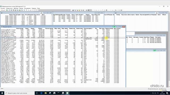Open the Windows Start menu
Image resolution: width=170 pixels, height=95 pixels.
(2, 93)
